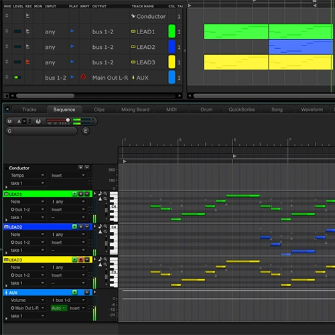
Task: Toggle record-enable flag on LEAD1 row
Action: pyautogui.click(x=27, y=31)
